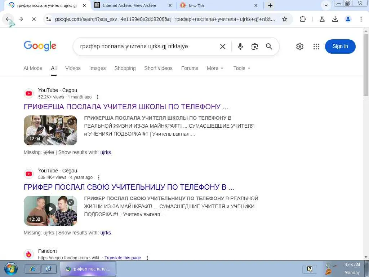Click the help icon in taskbar tray
The image size is (369, 277).
(310, 269)
